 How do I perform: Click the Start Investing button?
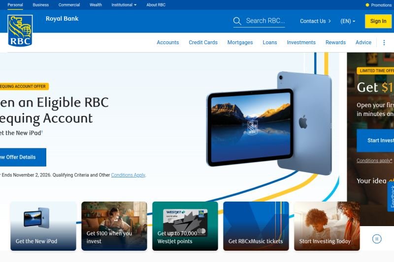pyautogui.click(x=375, y=141)
